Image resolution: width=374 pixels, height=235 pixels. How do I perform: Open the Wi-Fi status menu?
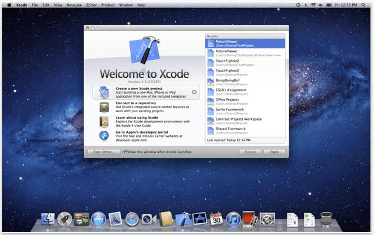pos(313,5)
